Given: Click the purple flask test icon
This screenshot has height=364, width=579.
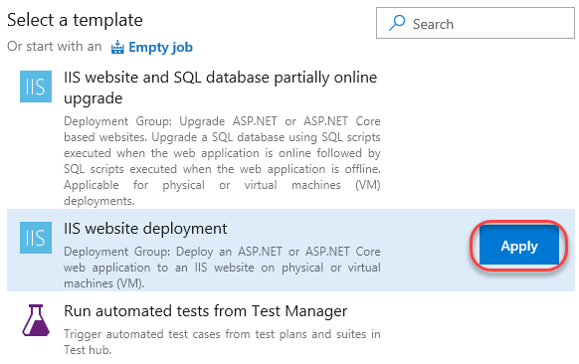Looking at the screenshot, I should click(x=36, y=320).
